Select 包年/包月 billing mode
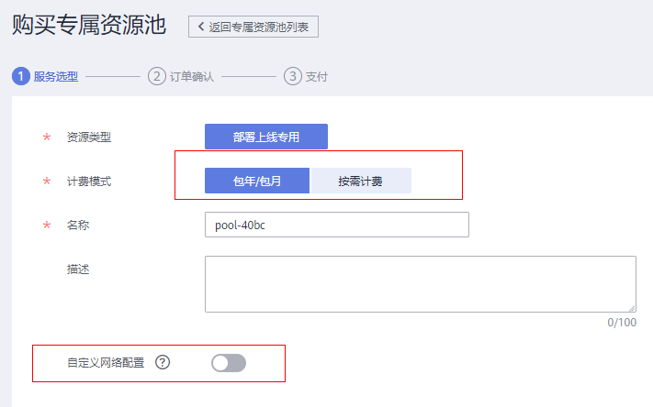 click(257, 181)
